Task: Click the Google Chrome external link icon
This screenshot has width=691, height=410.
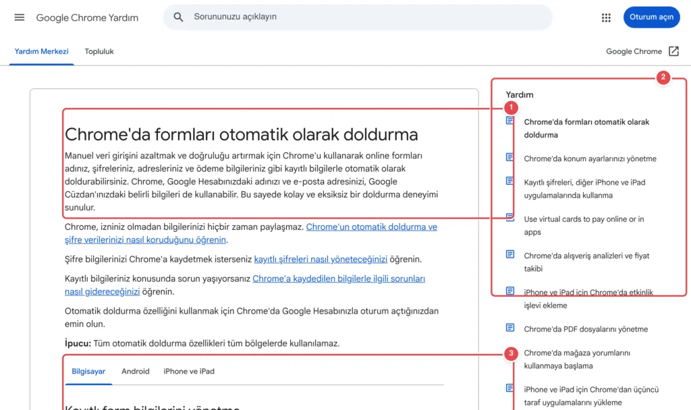Action: click(x=673, y=51)
